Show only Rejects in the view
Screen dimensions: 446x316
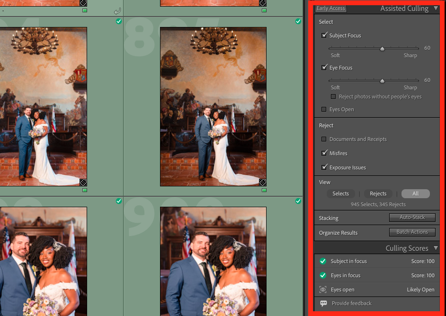tap(378, 193)
